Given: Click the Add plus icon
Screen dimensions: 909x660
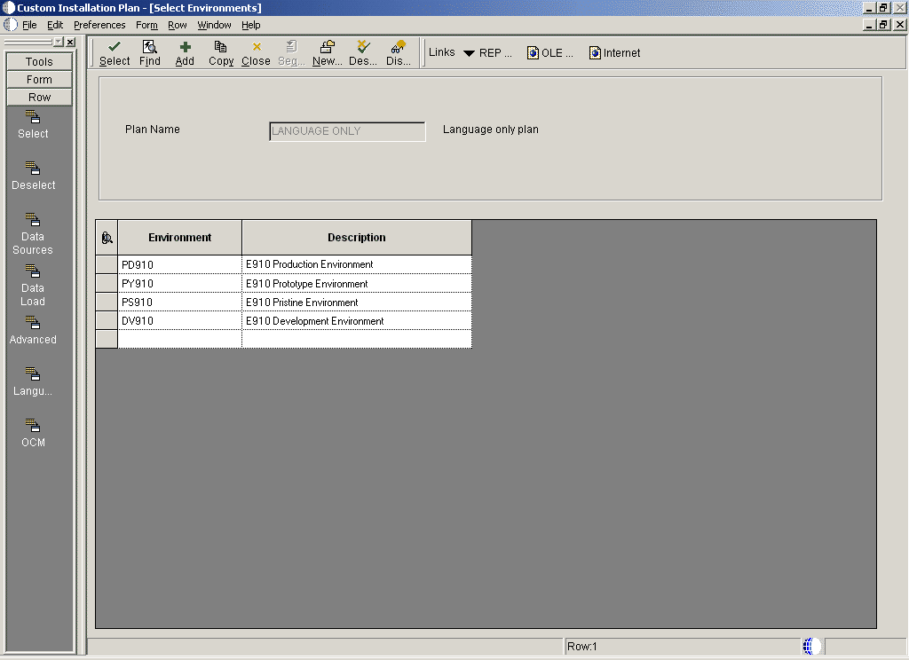Looking at the screenshot, I should click(x=185, y=47).
